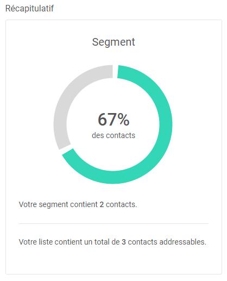Click the right side of the green ring
Image resolution: width=227 pixels, height=281 pixels.
[166, 124]
